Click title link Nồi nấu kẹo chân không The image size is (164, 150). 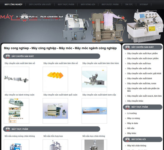click(94, 136)
